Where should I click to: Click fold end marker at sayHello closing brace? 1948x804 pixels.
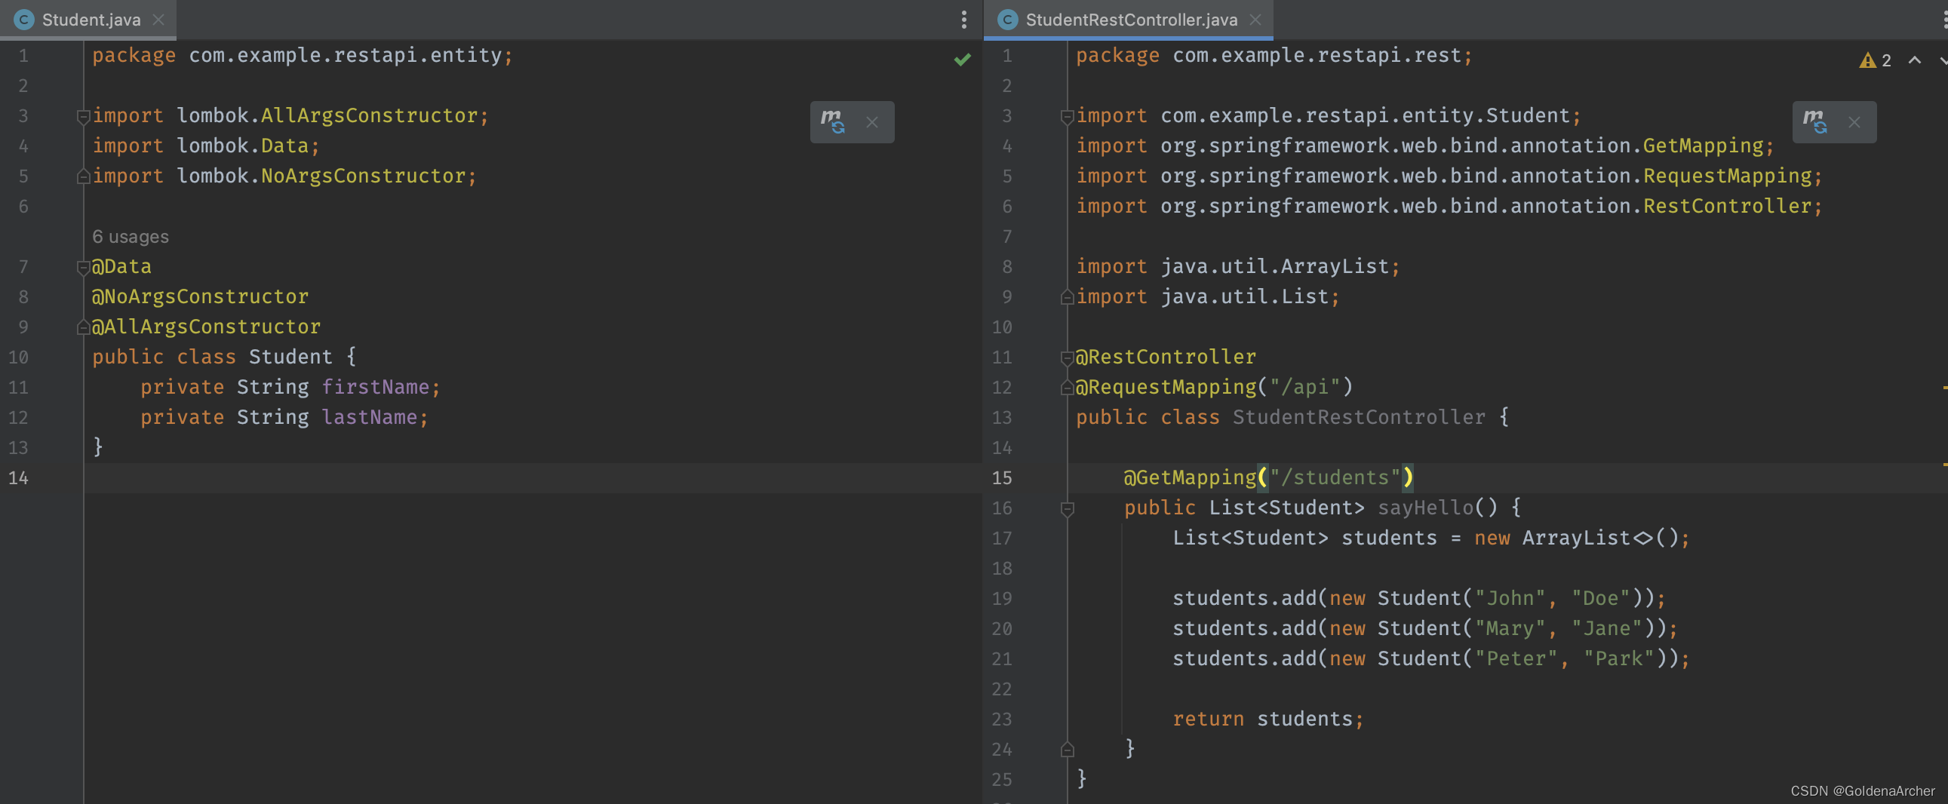1067,750
